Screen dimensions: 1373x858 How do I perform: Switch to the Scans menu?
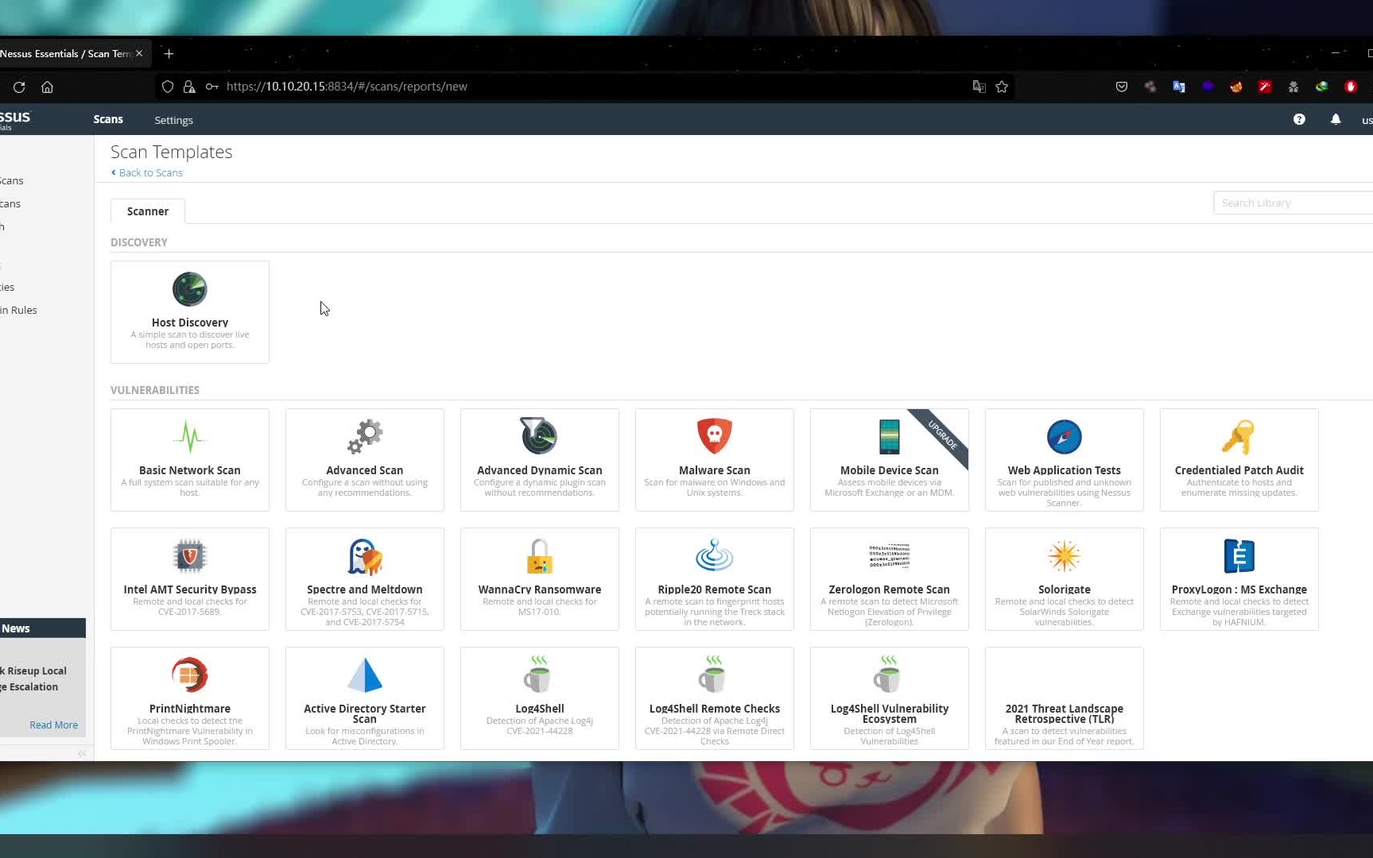click(x=108, y=119)
